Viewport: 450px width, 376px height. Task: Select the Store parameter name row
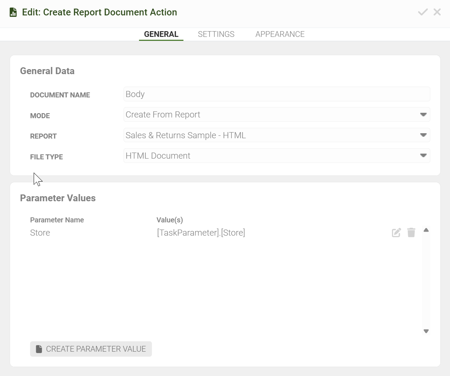coord(40,233)
